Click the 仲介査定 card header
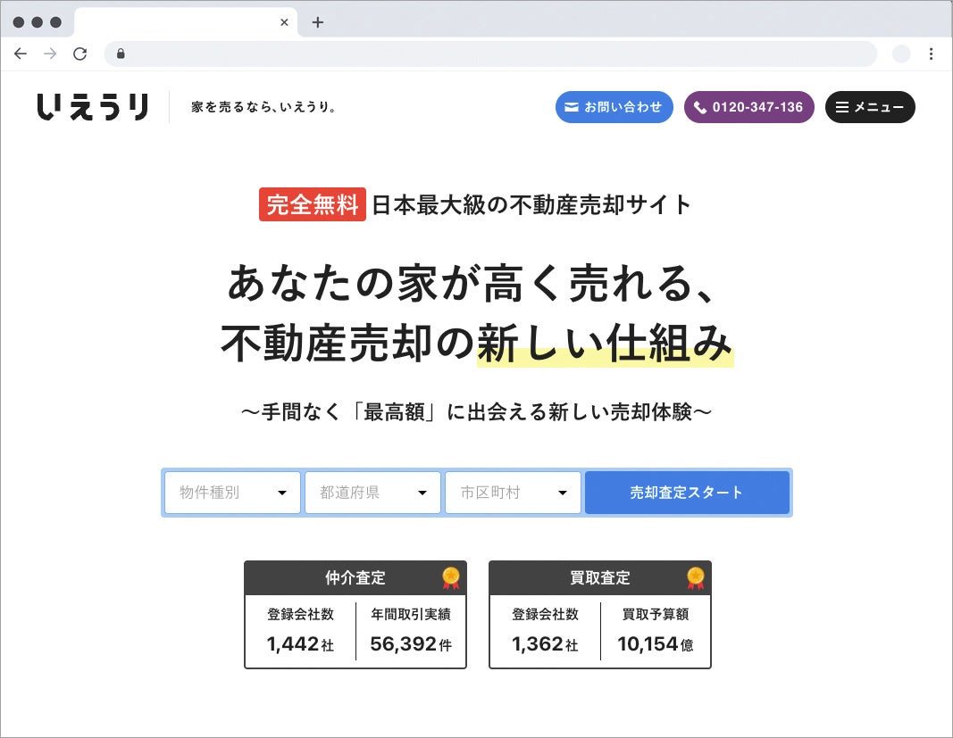The height and width of the screenshot is (738, 953). point(355,577)
